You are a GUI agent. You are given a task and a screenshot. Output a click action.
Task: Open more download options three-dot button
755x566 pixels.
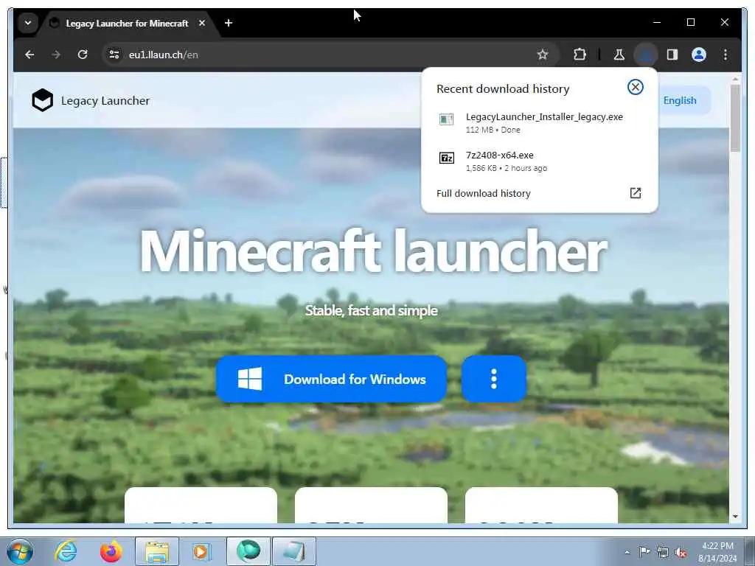point(493,380)
